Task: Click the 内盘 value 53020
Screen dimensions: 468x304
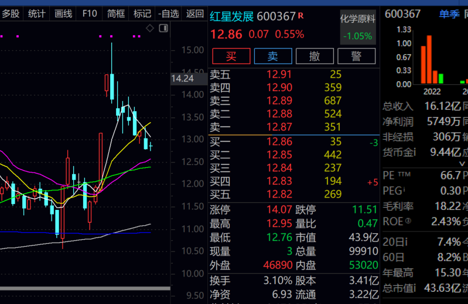Action: tap(364, 265)
